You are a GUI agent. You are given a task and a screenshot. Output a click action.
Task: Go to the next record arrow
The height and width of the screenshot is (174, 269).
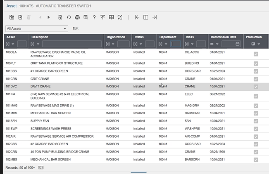tap(49, 17)
